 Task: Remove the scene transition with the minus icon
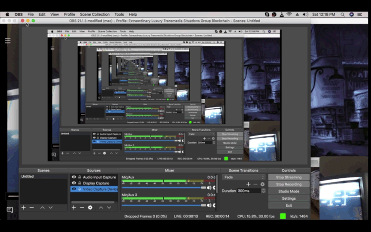pyautogui.click(x=255, y=184)
